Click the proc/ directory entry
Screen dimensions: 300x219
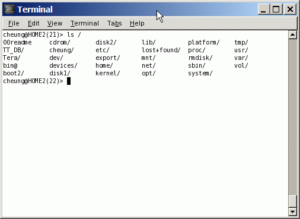pyautogui.click(x=197, y=50)
